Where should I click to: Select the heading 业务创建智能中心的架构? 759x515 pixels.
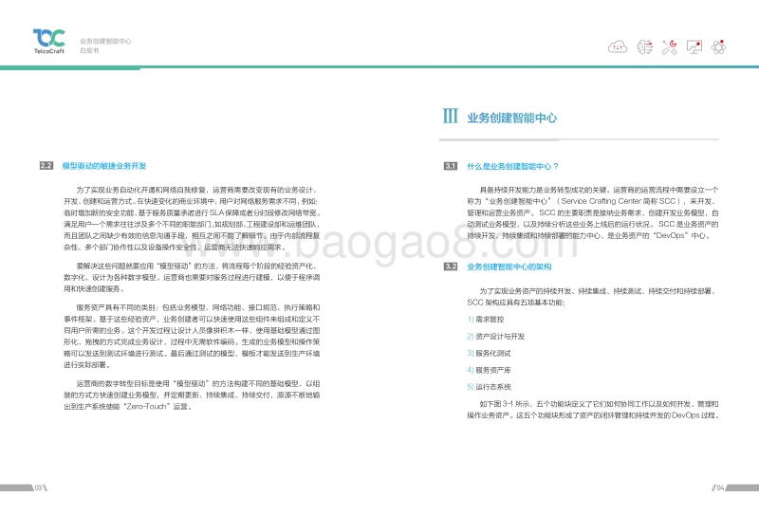pos(509,267)
